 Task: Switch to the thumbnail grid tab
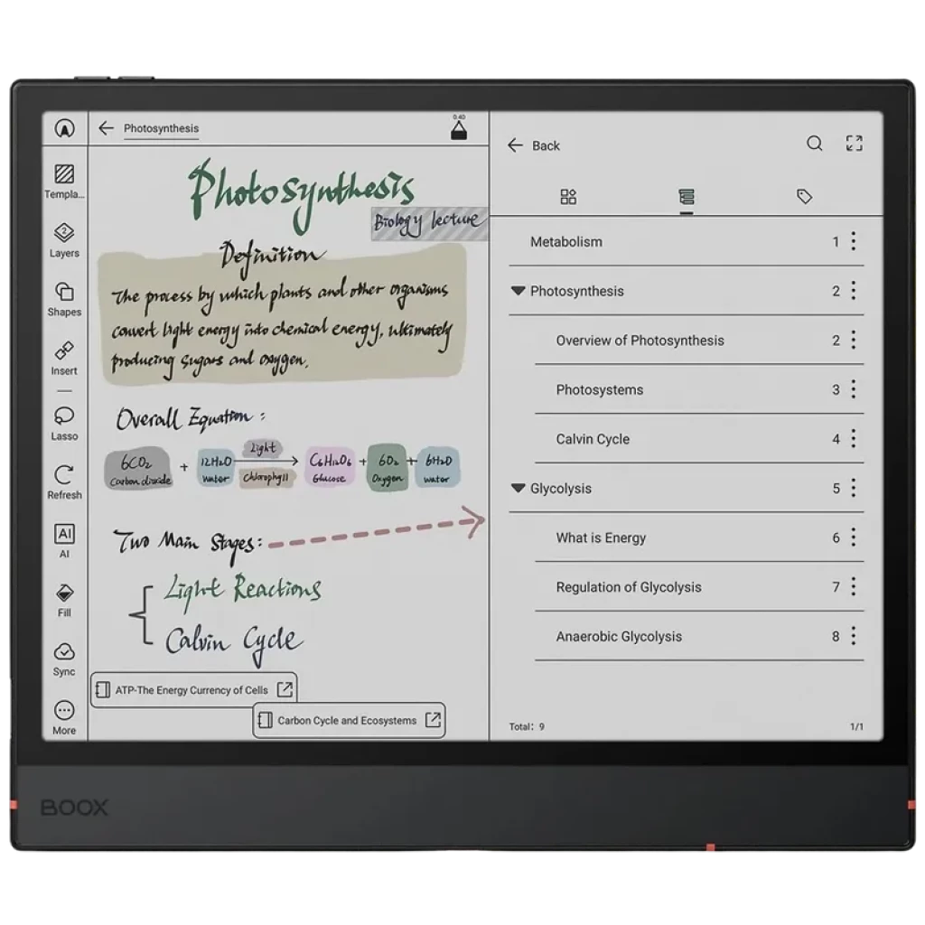point(568,196)
